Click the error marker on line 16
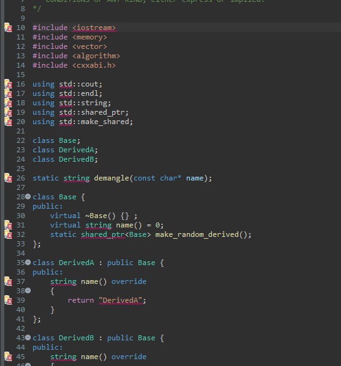This screenshot has height=366, width=341. [8, 84]
